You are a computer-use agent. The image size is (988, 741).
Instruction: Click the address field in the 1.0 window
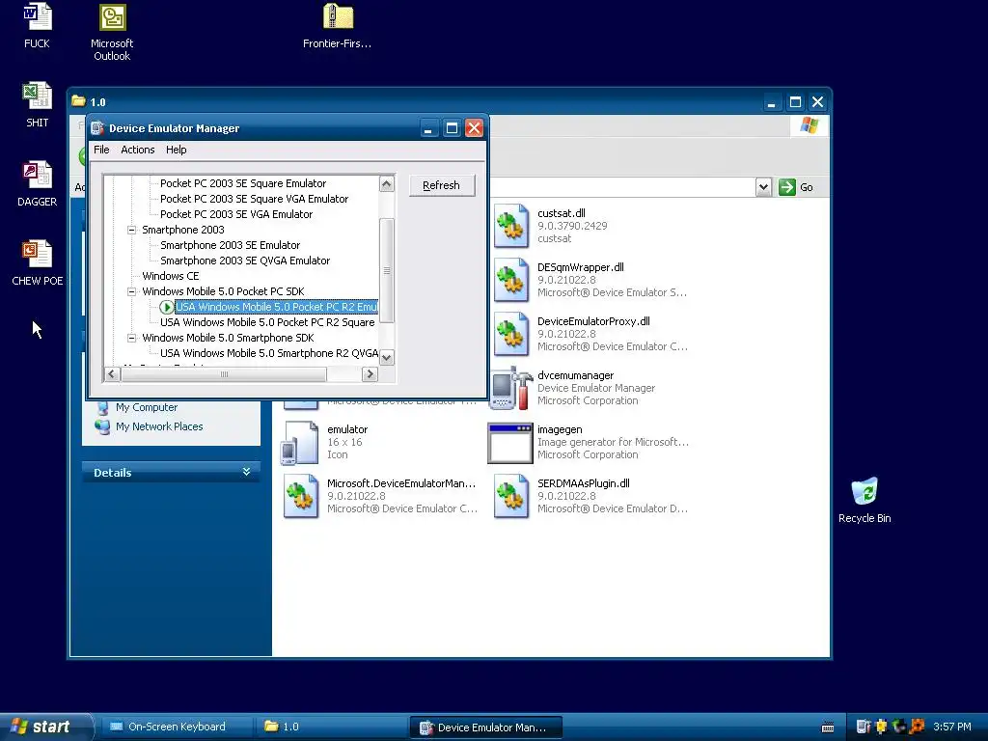coord(620,187)
